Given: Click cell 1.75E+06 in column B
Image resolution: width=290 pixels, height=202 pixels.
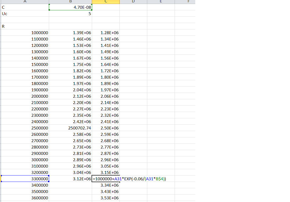Looking at the screenshot, I should 71,64.
